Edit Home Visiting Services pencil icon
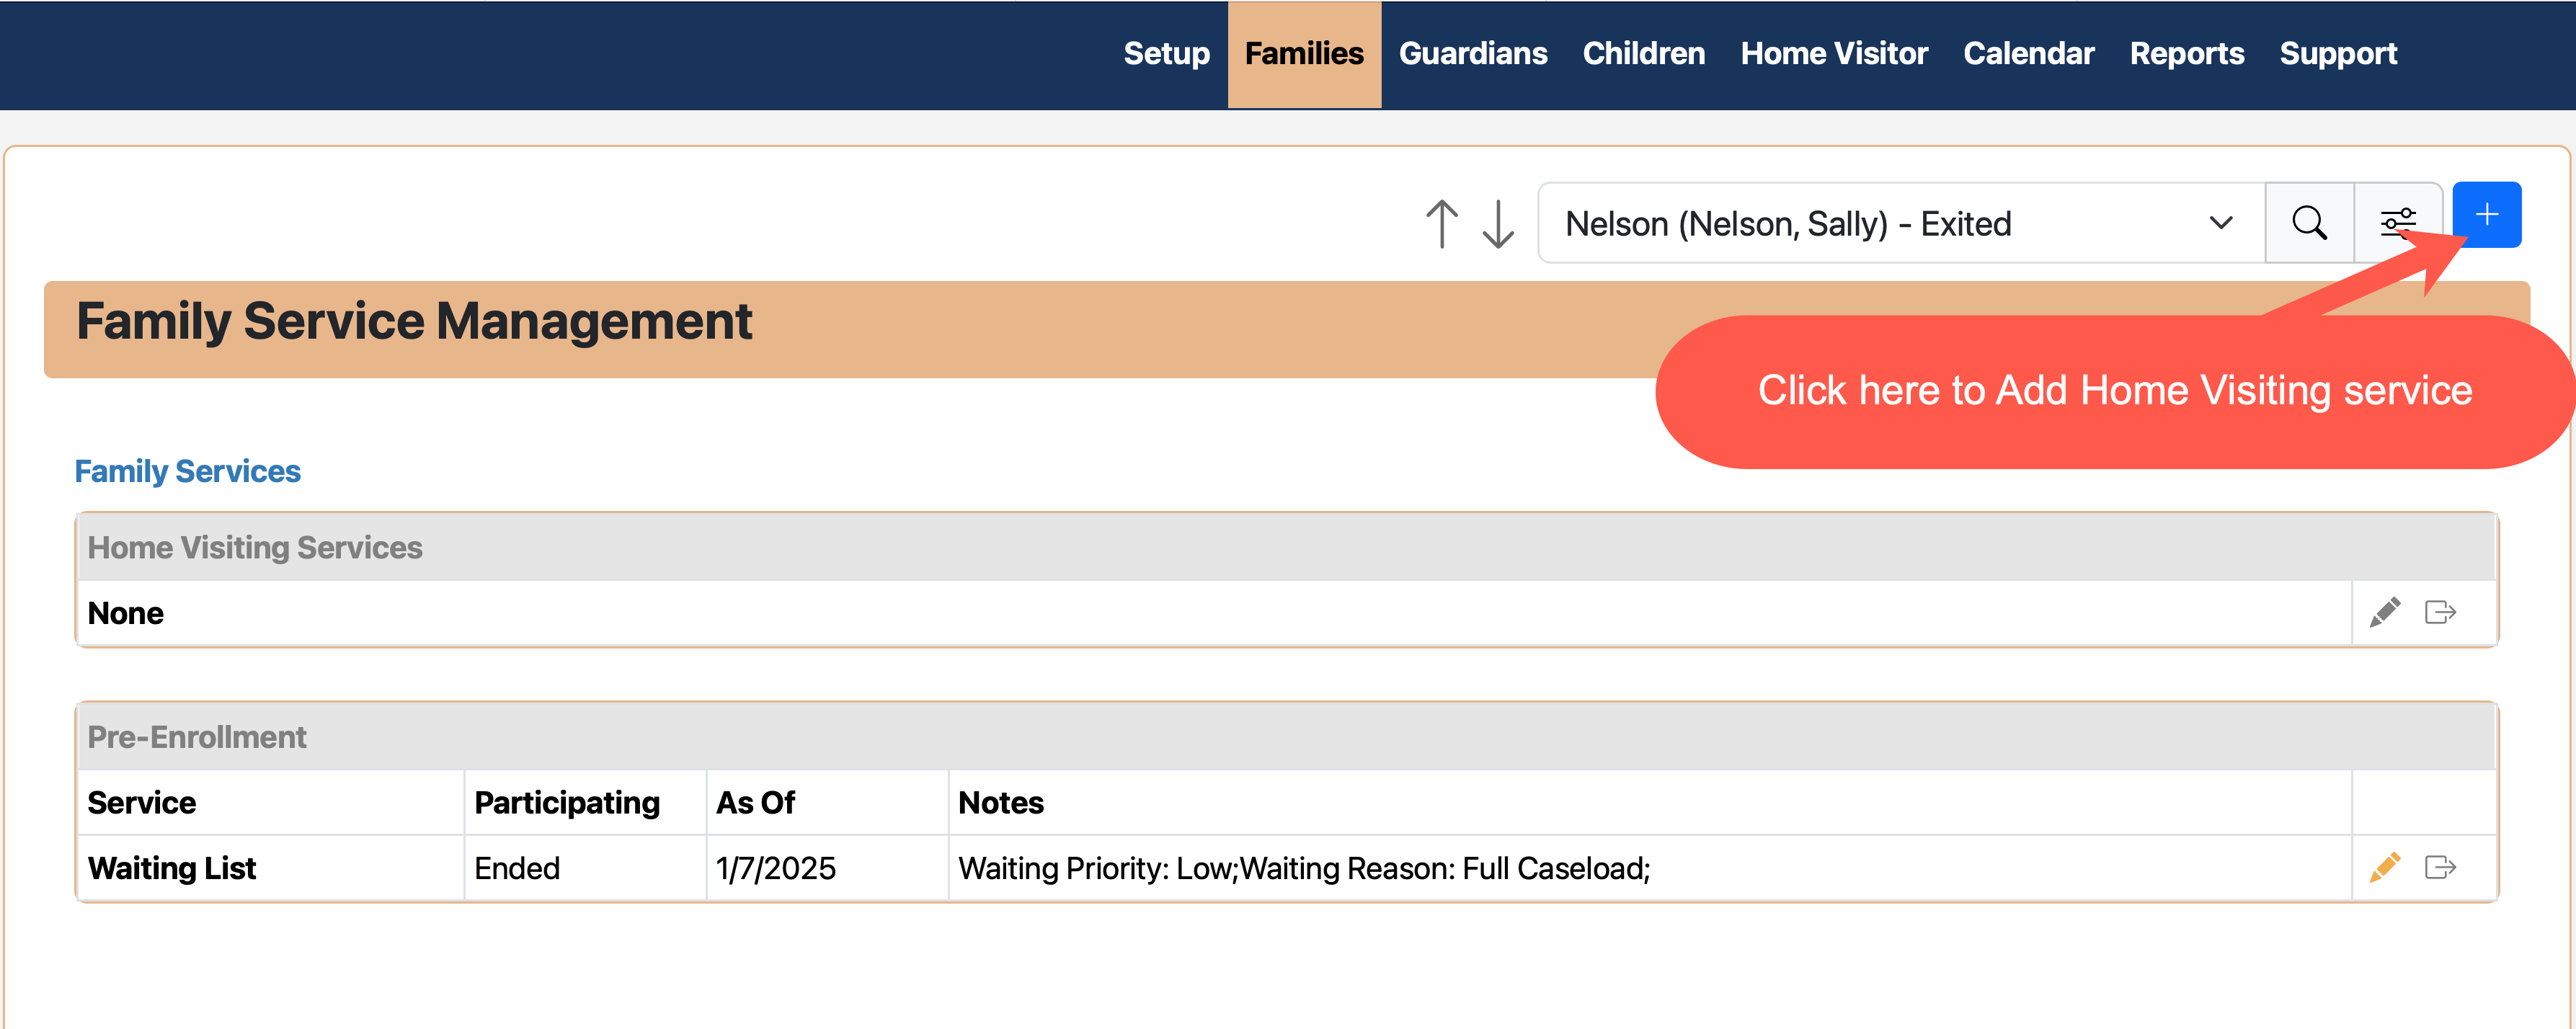2576x1029 pixels. [x=2384, y=612]
